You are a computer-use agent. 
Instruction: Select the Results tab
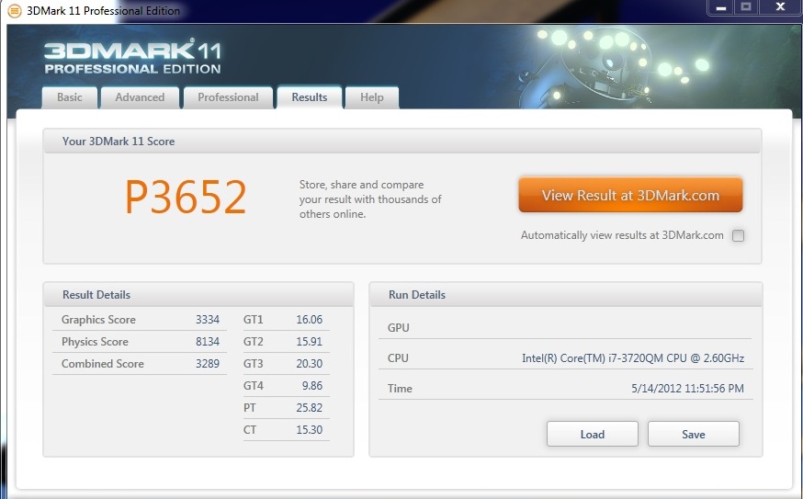310,97
